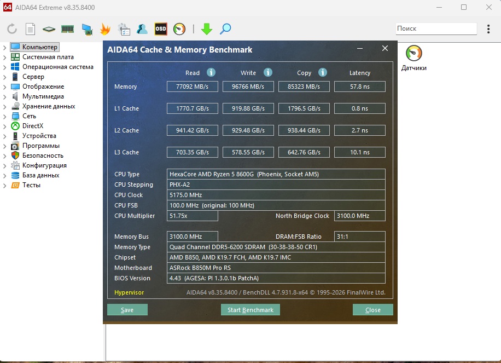The height and width of the screenshot is (363, 501).
Task: Select База данных tree item
Action: 41,175
